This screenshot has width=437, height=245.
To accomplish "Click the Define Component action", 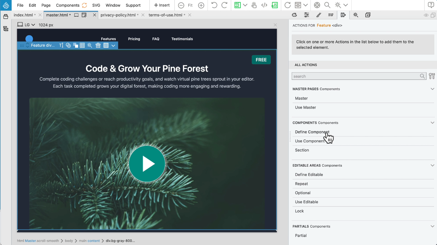I will tap(312, 132).
